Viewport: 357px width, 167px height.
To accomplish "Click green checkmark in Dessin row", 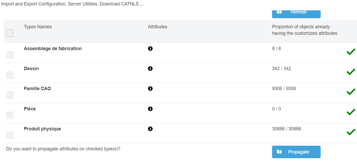I will point(351,72).
